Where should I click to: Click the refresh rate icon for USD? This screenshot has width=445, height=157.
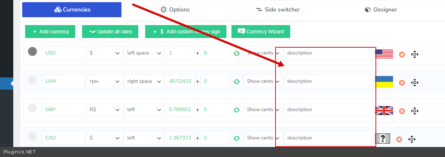[x=236, y=53]
